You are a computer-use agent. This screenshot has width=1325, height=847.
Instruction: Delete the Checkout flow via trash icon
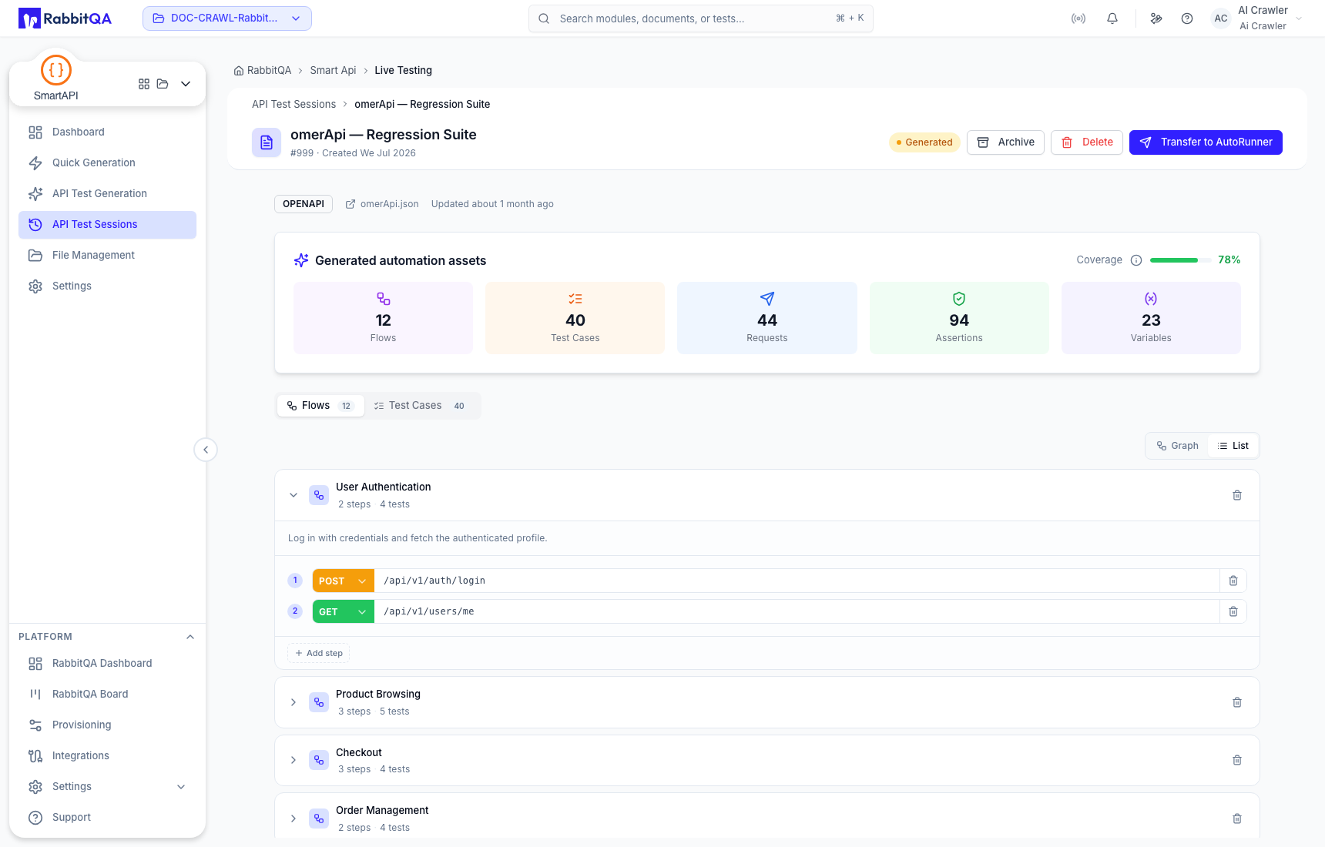coord(1237,760)
